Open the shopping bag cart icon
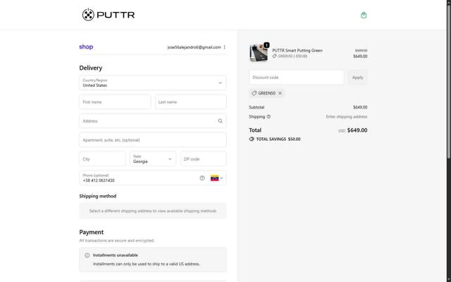Viewport: 451px width, 282px height. [x=364, y=15]
